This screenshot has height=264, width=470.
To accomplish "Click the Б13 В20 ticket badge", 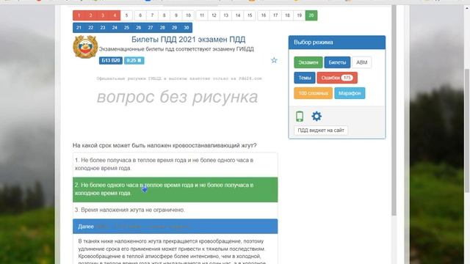I will tap(111, 60).
